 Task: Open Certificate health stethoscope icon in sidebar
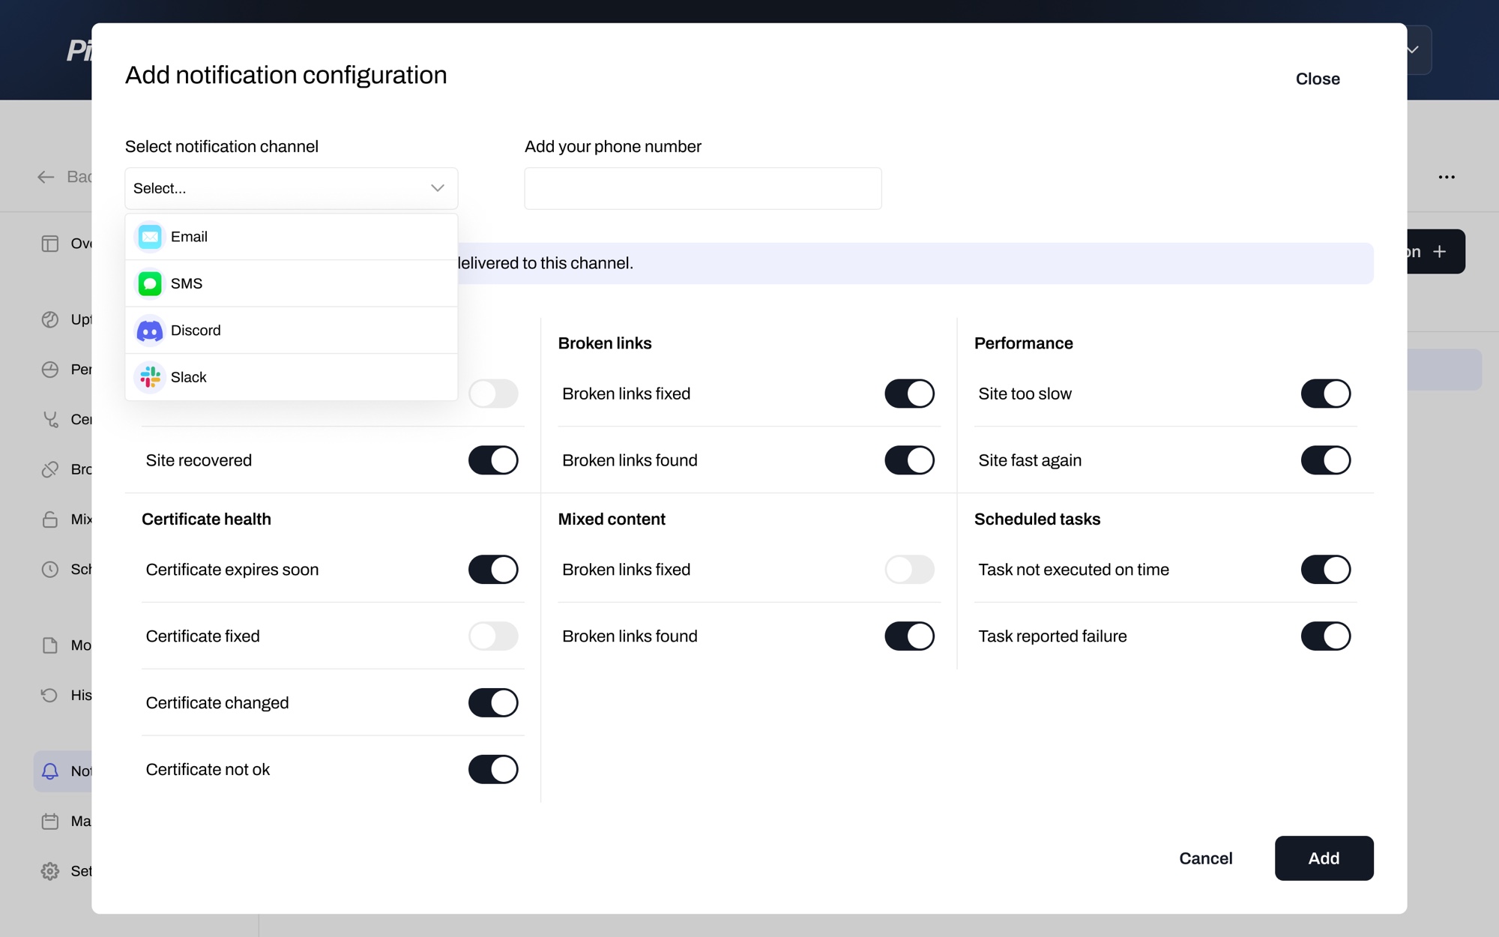50,419
